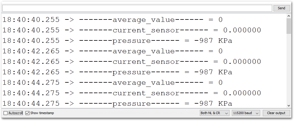Uncheck the Show timestamp checkbox

[x=27, y=113]
